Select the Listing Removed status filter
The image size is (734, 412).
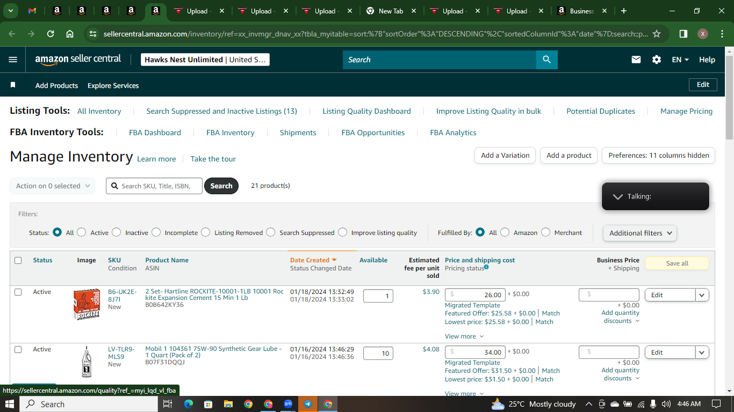tap(206, 232)
